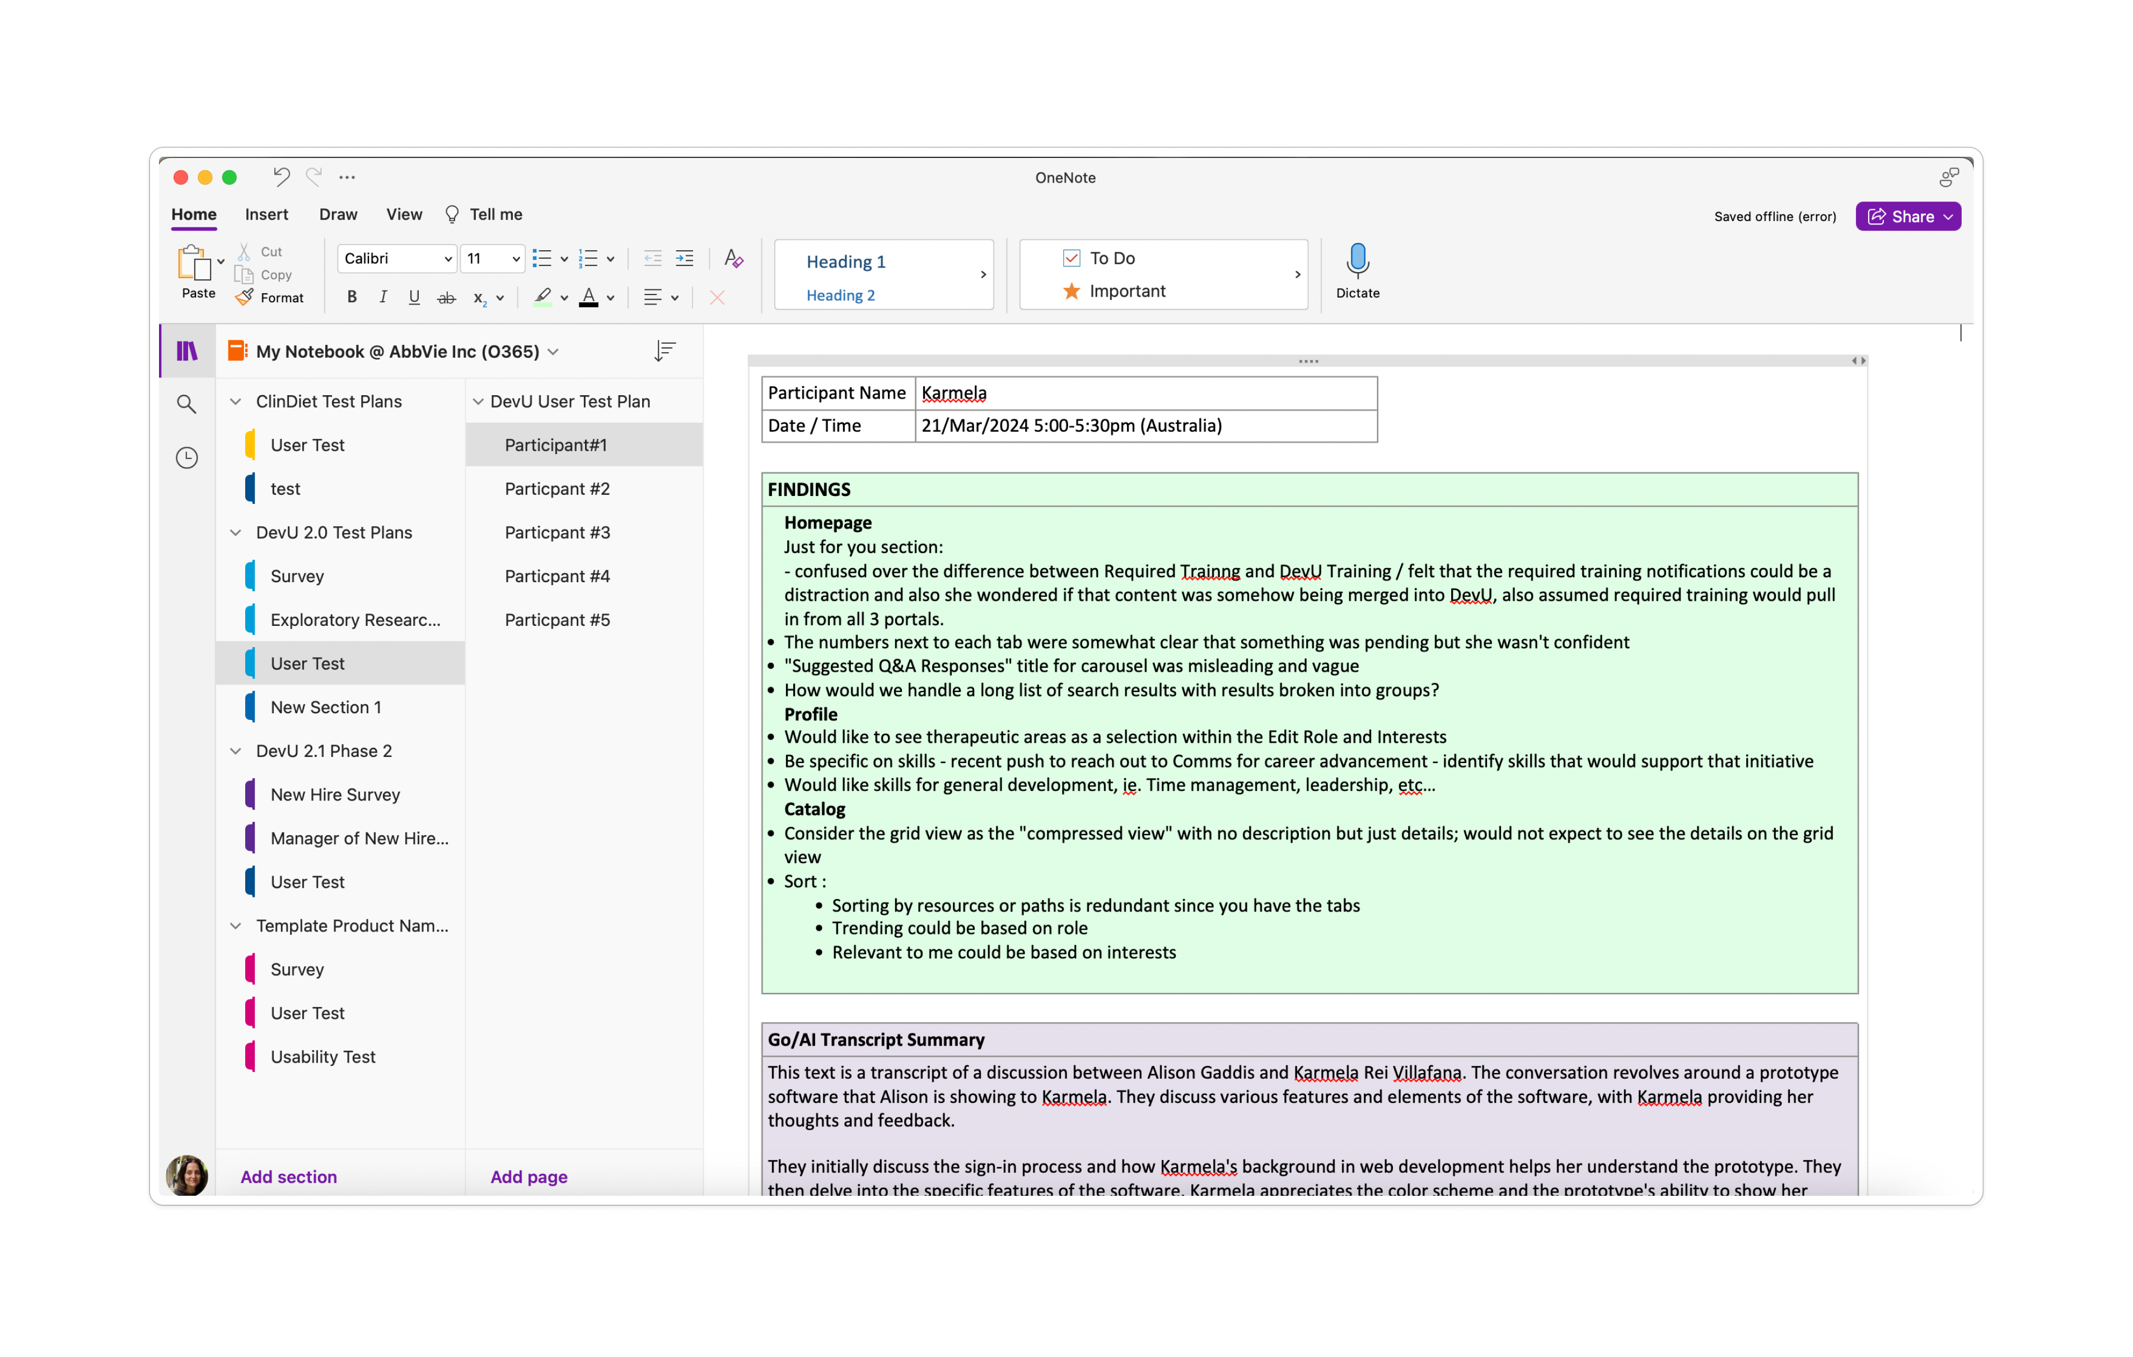
Task: Open the Particpant #2 page
Action: pos(584,489)
